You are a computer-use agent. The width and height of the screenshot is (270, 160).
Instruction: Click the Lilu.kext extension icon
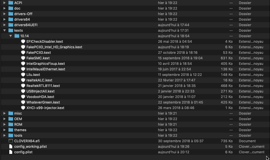coord(23,74)
